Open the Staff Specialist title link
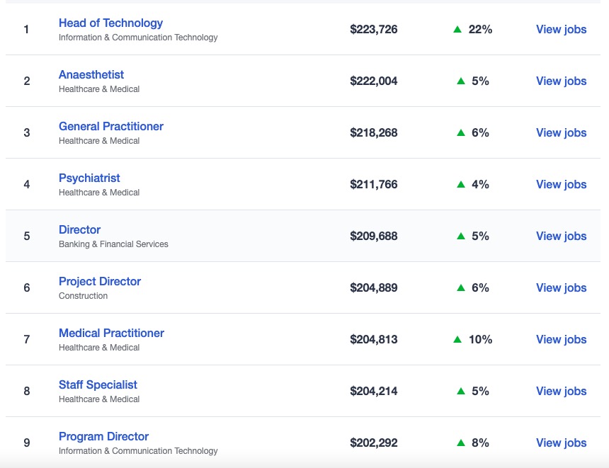 (98, 385)
